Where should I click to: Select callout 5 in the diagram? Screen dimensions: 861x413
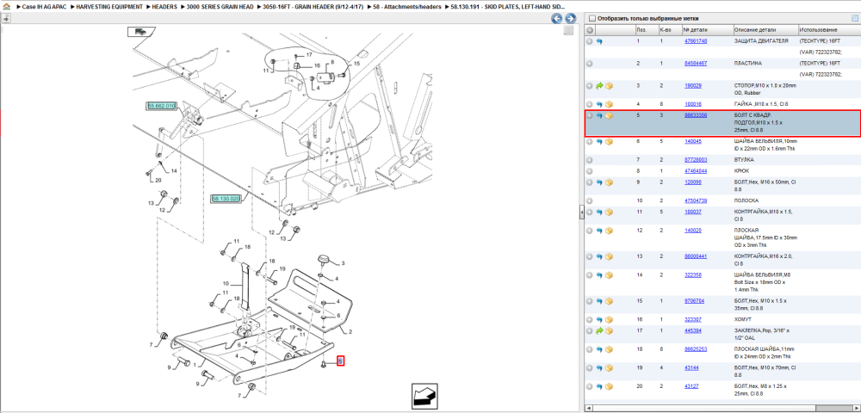[x=340, y=361]
